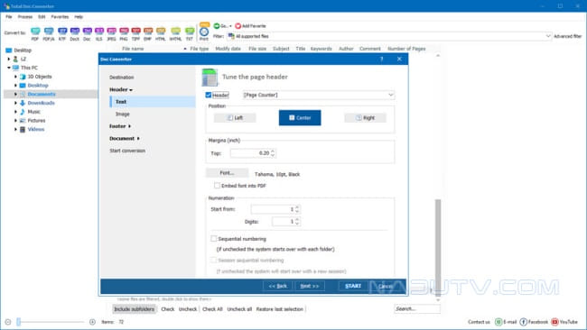Select the PNG conversion icon
587x330 pixels.
tap(124, 33)
